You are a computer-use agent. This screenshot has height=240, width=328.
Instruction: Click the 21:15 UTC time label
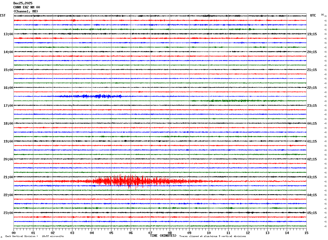(x=312, y=70)
